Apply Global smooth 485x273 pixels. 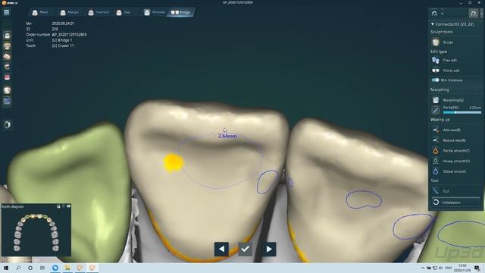pyautogui.click(x=449, y=171)
